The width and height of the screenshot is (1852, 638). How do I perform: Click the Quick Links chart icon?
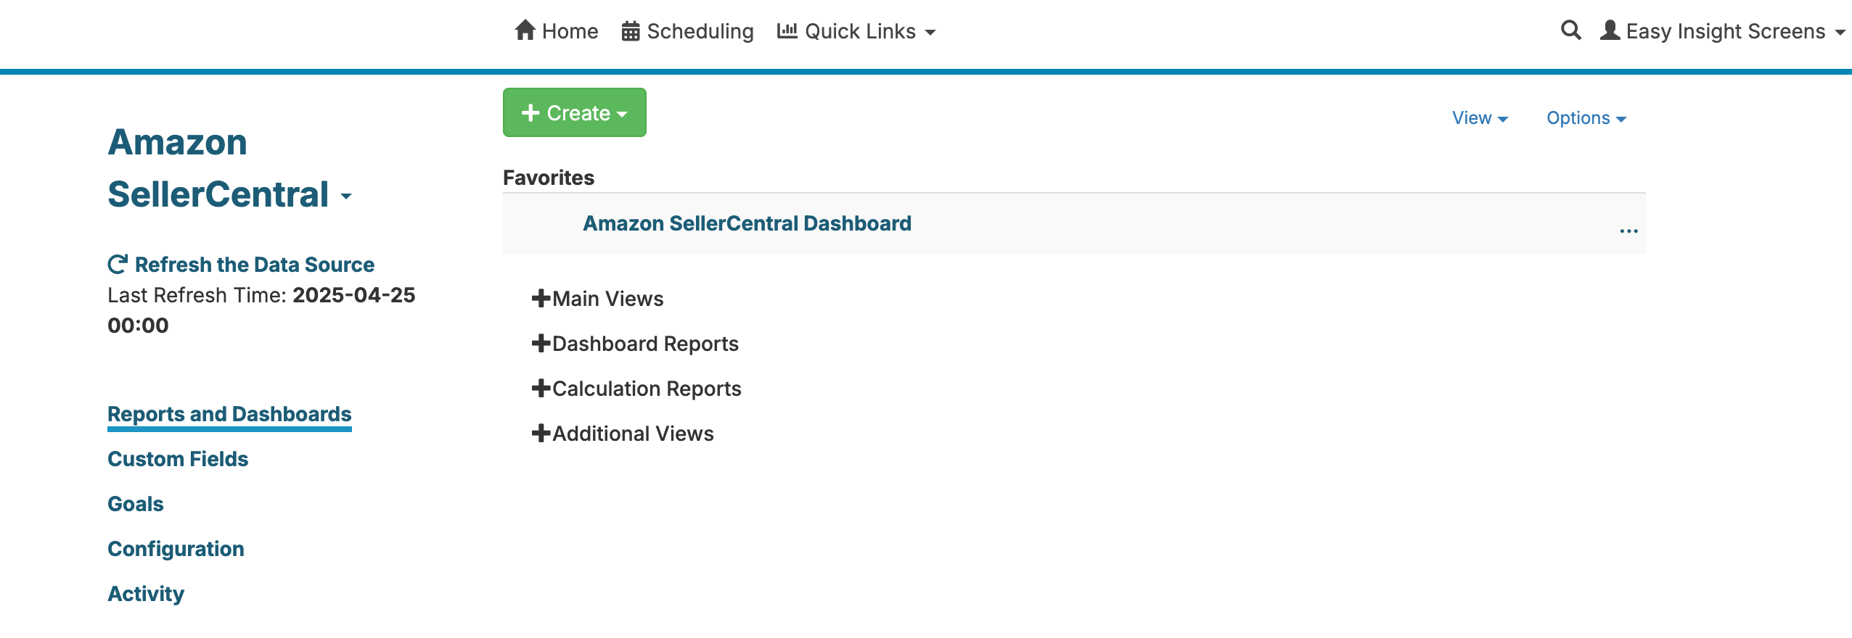(787, 30)
